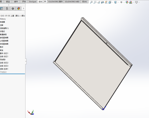Select the 边线-法兰1 feature
Viewport: 149px width, 118px height.
[x=4, y=57]
